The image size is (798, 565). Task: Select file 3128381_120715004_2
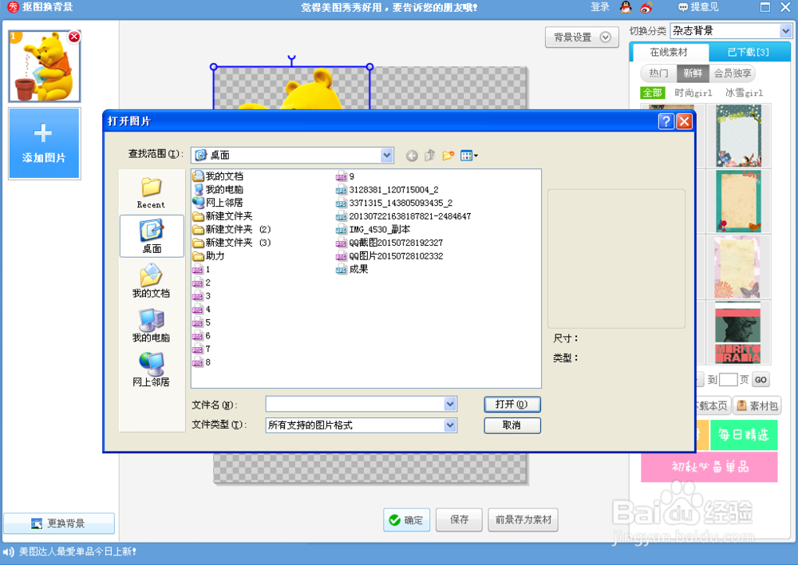click(x=387, y=190)
